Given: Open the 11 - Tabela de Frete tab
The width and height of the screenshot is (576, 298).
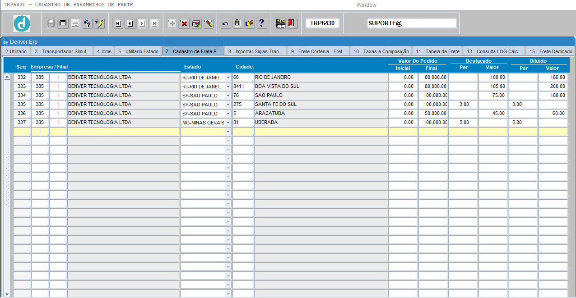Looking at the screenshot, I should click(438, 51).
